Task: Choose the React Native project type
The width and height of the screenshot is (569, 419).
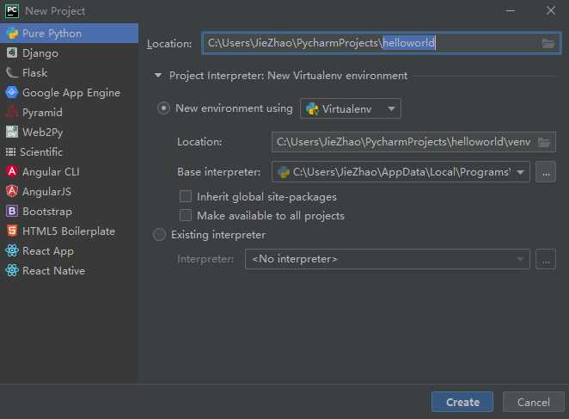Action: click(69, 270)
